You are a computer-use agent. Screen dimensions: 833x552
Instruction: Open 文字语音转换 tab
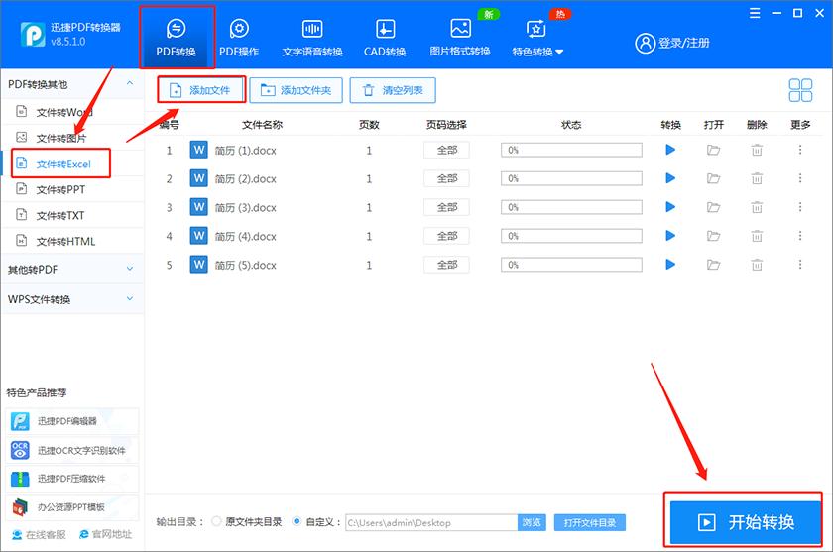coord(312,37)
